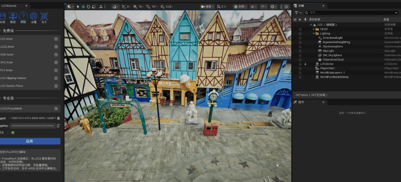Open the viewport gear settings dropdown
Viewport: 401px width, 182px height.
tap(274, 7)
